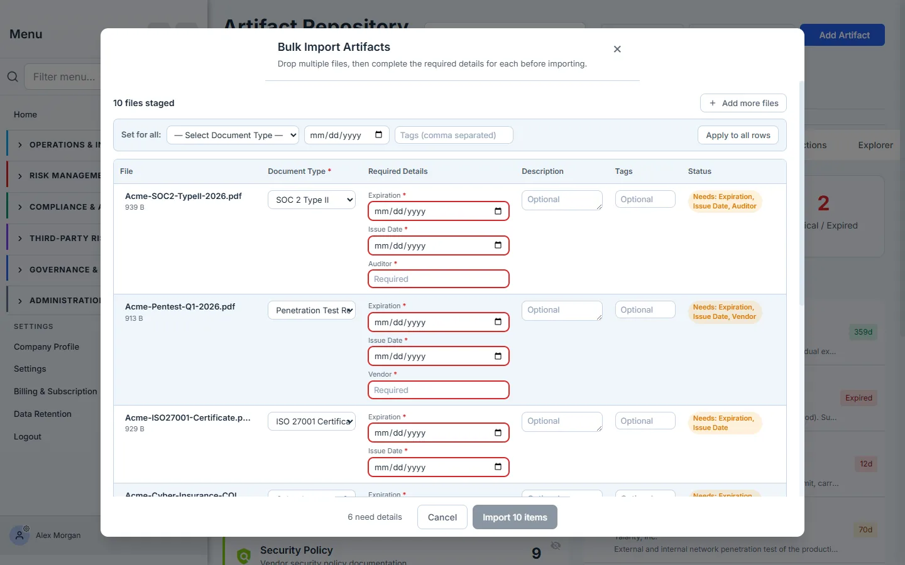
Task: Open Billing & Subscription page
Action: pos(55,391)
